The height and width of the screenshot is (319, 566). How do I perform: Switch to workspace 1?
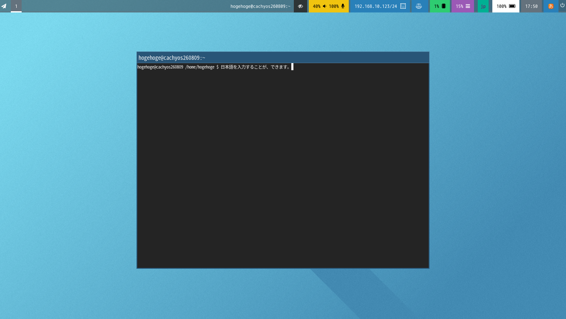(x=16, y=6)
